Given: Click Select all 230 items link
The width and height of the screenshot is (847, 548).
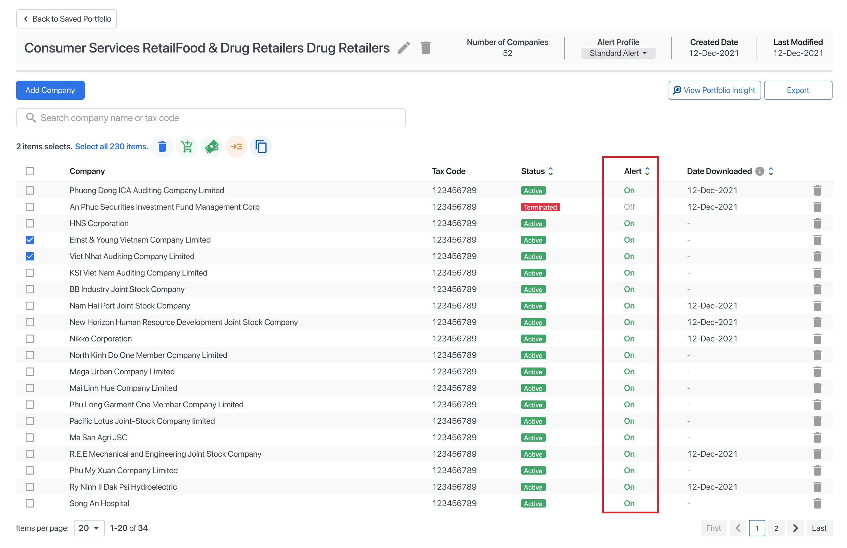Looking at the screenshot, I should click(x=111, y=147).
